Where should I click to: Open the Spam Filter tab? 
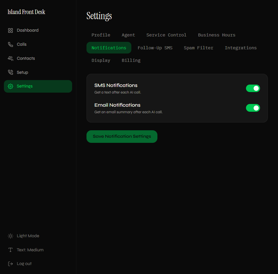click(198, 48)
